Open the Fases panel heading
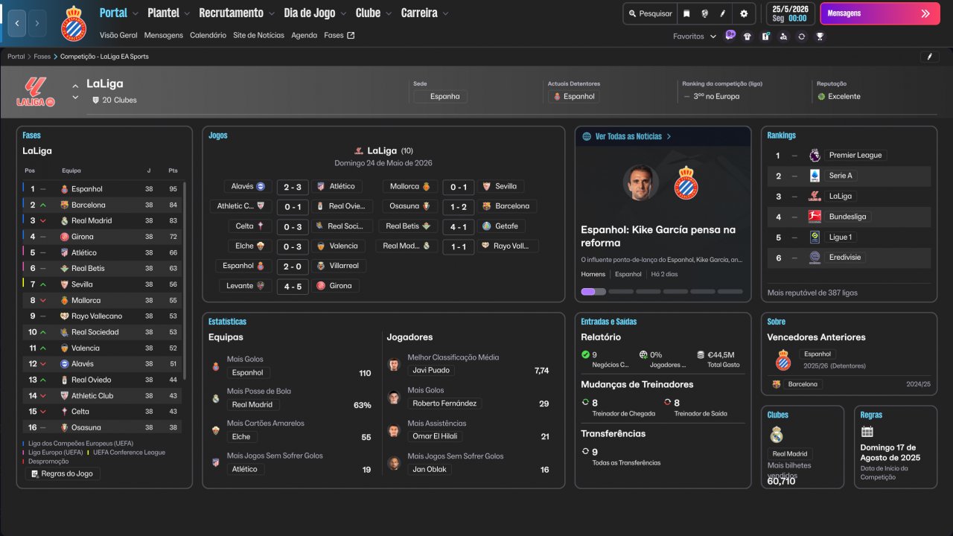953x536 pixels. 32,135
